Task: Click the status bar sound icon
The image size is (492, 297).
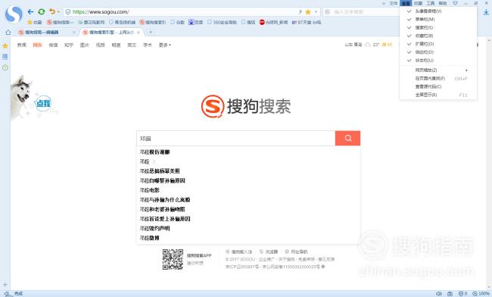Action: (439, 293)
